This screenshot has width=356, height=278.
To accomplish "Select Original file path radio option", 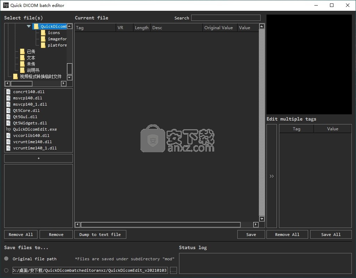I will tap(6, 259).
